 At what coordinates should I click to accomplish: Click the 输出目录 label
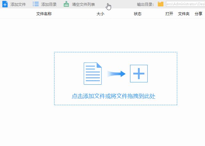point(145,4)
